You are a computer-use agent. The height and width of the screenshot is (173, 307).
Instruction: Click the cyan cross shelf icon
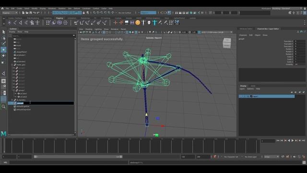[x=154, y=23]
